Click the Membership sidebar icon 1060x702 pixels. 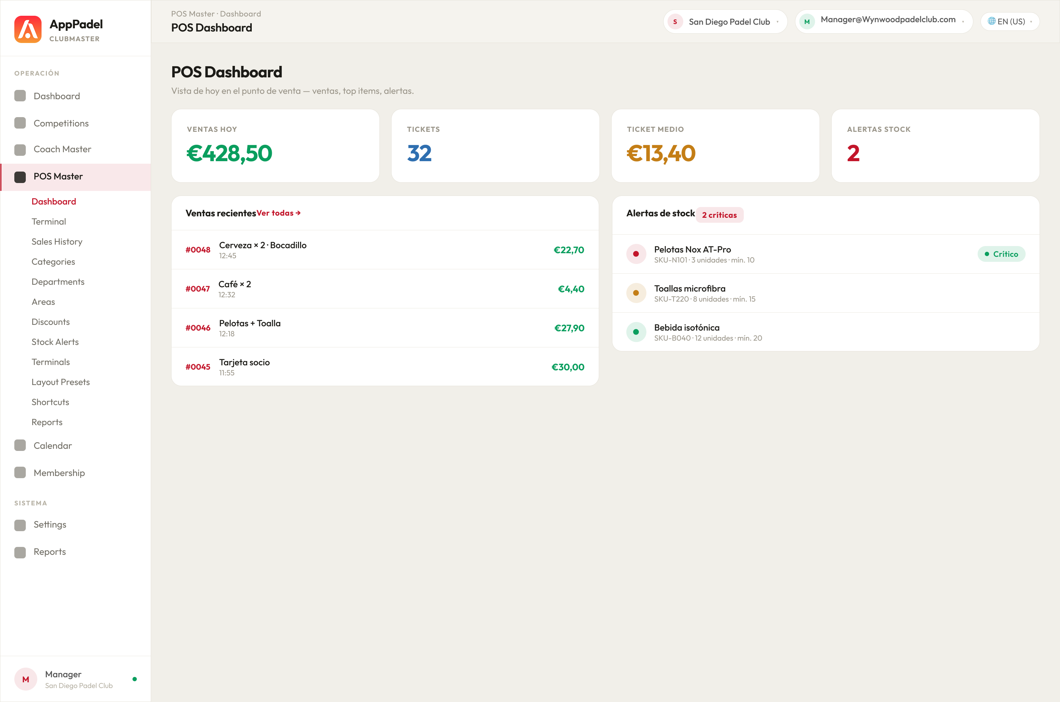tap(20, 473)
